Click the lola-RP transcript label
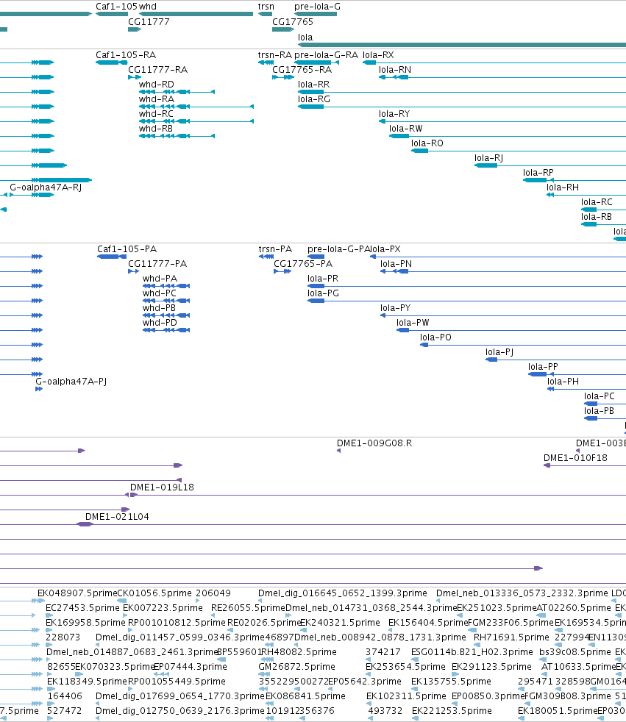Image resolution: width=626 pixels, height=722 pixels. [x=538, y=173]
